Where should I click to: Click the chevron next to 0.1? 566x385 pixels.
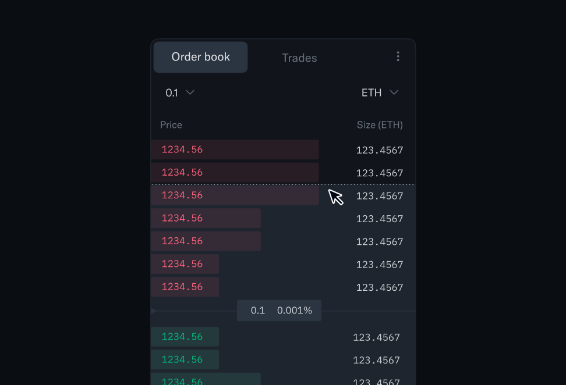[x=192, y=92]
